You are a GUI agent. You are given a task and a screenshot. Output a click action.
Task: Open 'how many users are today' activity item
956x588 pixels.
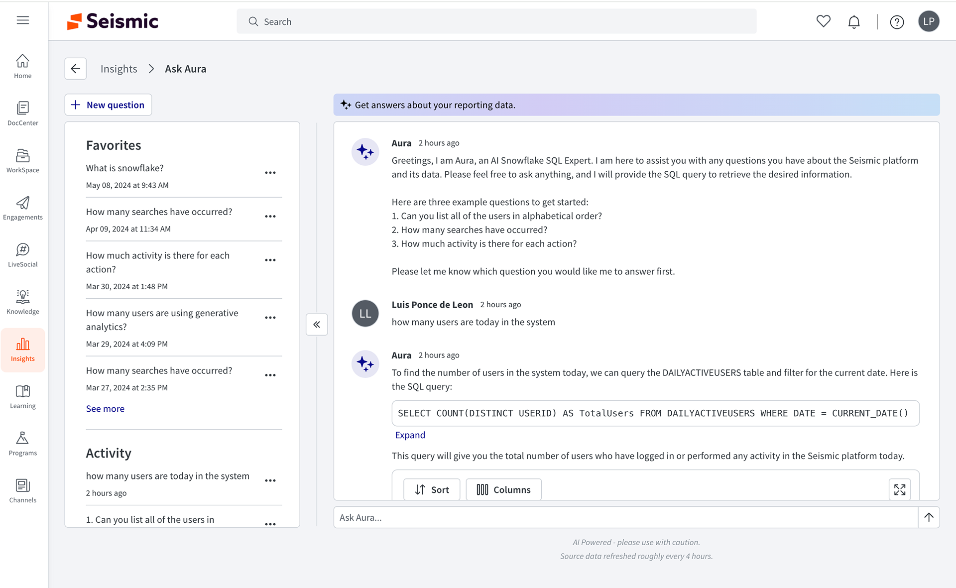[x=167, y=476]
